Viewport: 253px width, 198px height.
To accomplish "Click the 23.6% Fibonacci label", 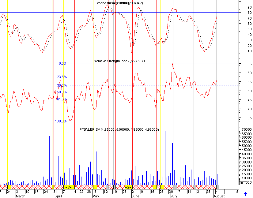I will [x=62, y=77].
